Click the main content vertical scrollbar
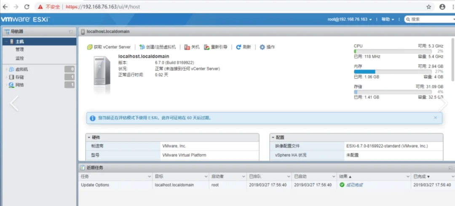 pos(453,59)
